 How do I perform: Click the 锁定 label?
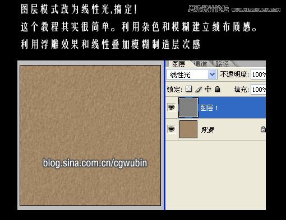(174, 90)
